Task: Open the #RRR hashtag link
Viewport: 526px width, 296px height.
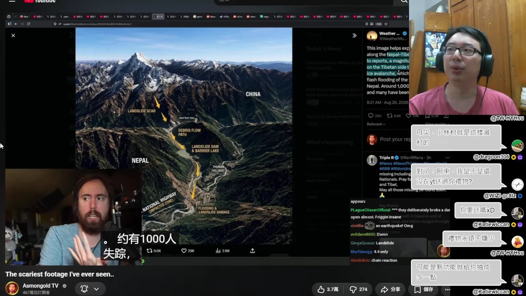Action: pos(385,169)
